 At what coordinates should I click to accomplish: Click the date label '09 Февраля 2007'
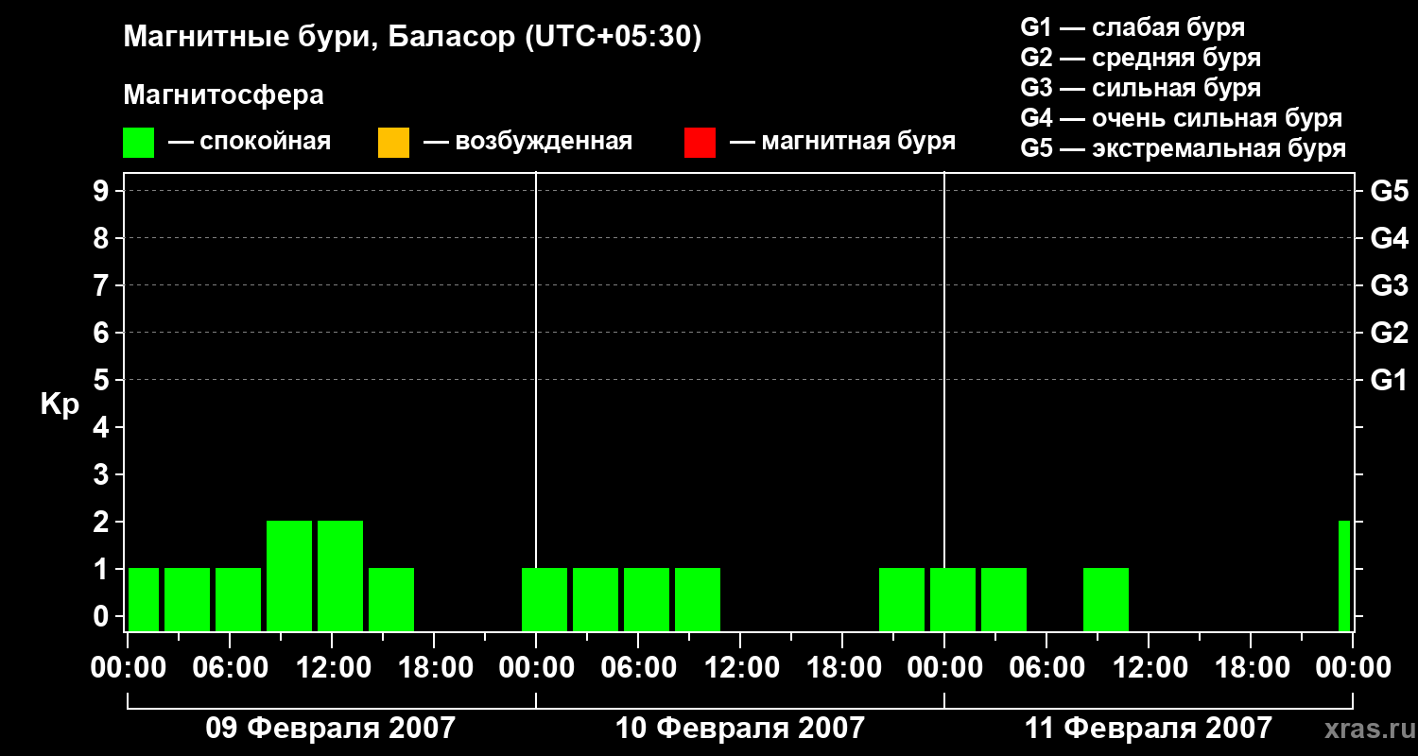(331, 729)
